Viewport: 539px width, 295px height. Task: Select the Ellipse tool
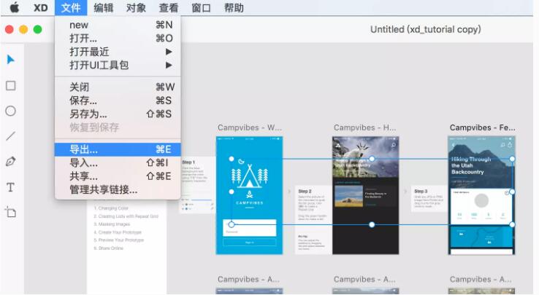(x=11, y=111)
